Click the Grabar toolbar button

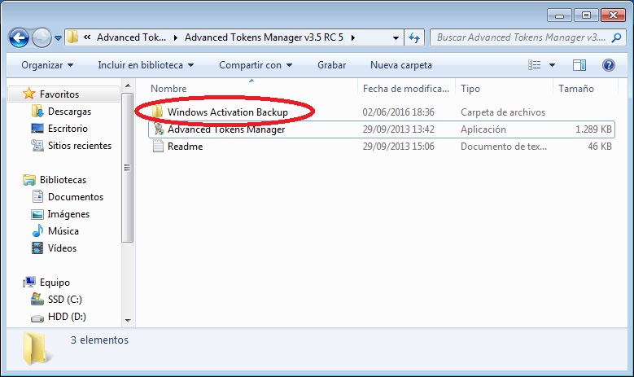click(331, 65)
